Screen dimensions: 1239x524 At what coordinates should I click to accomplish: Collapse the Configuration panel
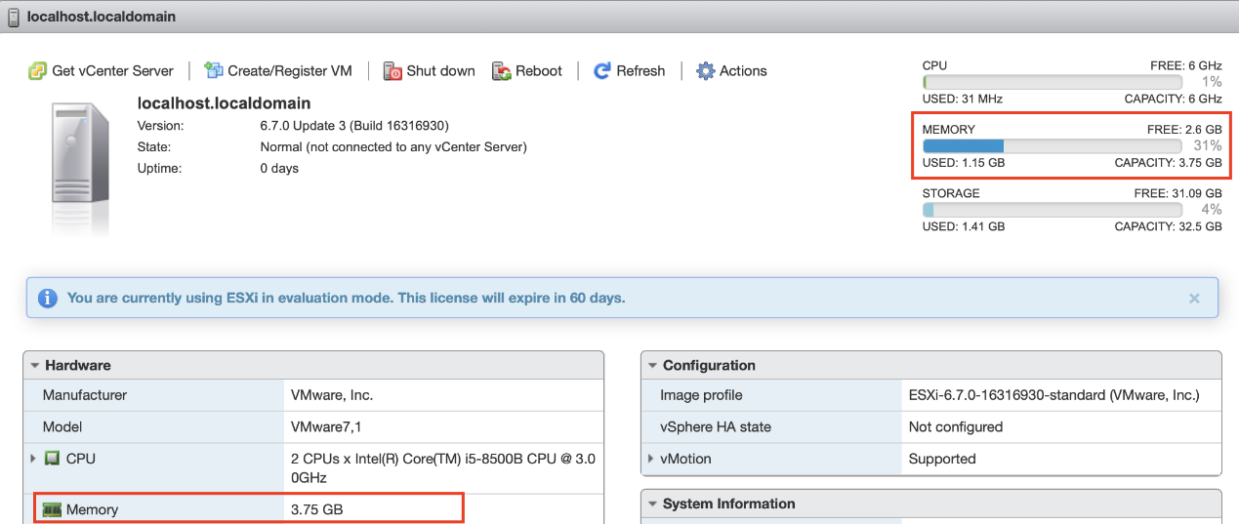pyautogui.click(x=652, y=366)
